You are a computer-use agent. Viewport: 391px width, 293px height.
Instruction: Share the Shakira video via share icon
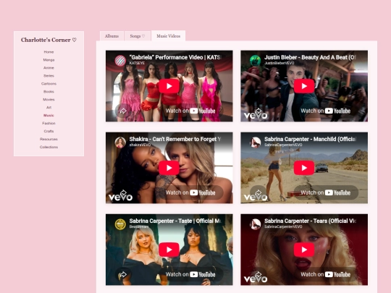[x=123, y=192]
